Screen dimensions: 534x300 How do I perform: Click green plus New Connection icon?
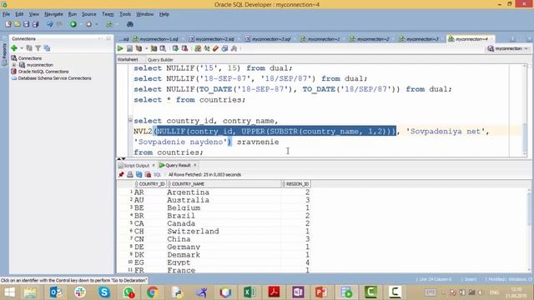coord(14,48)
